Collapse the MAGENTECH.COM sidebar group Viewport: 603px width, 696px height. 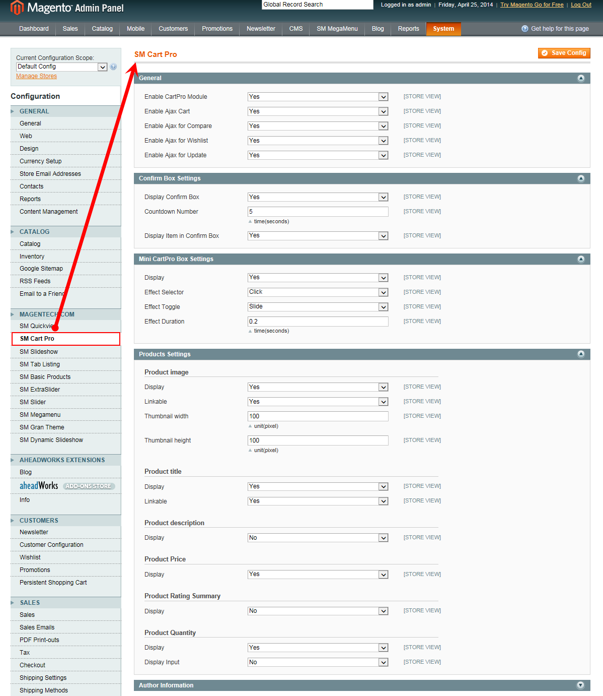tap(66, 314)
